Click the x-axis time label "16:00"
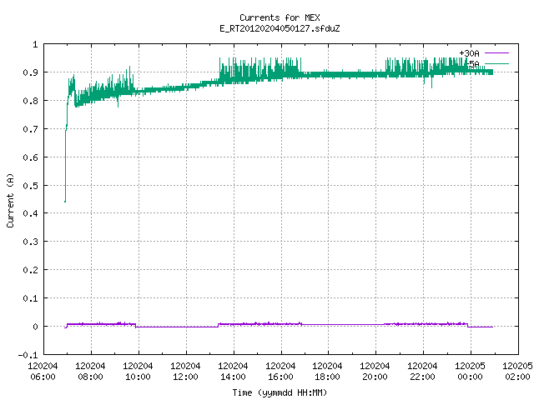 [280, 377]
